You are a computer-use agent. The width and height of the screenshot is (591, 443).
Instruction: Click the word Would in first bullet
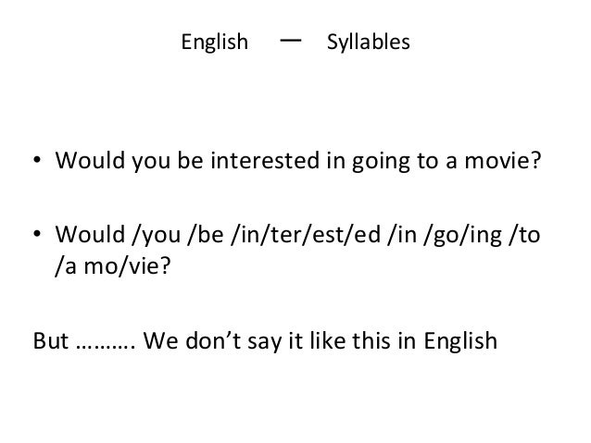click(90, 160)
